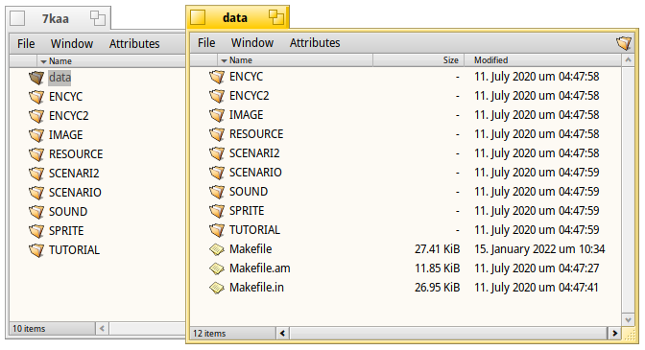
Task: Click date '15. January 2022 um 10:34'
Action: click(539, 249)
